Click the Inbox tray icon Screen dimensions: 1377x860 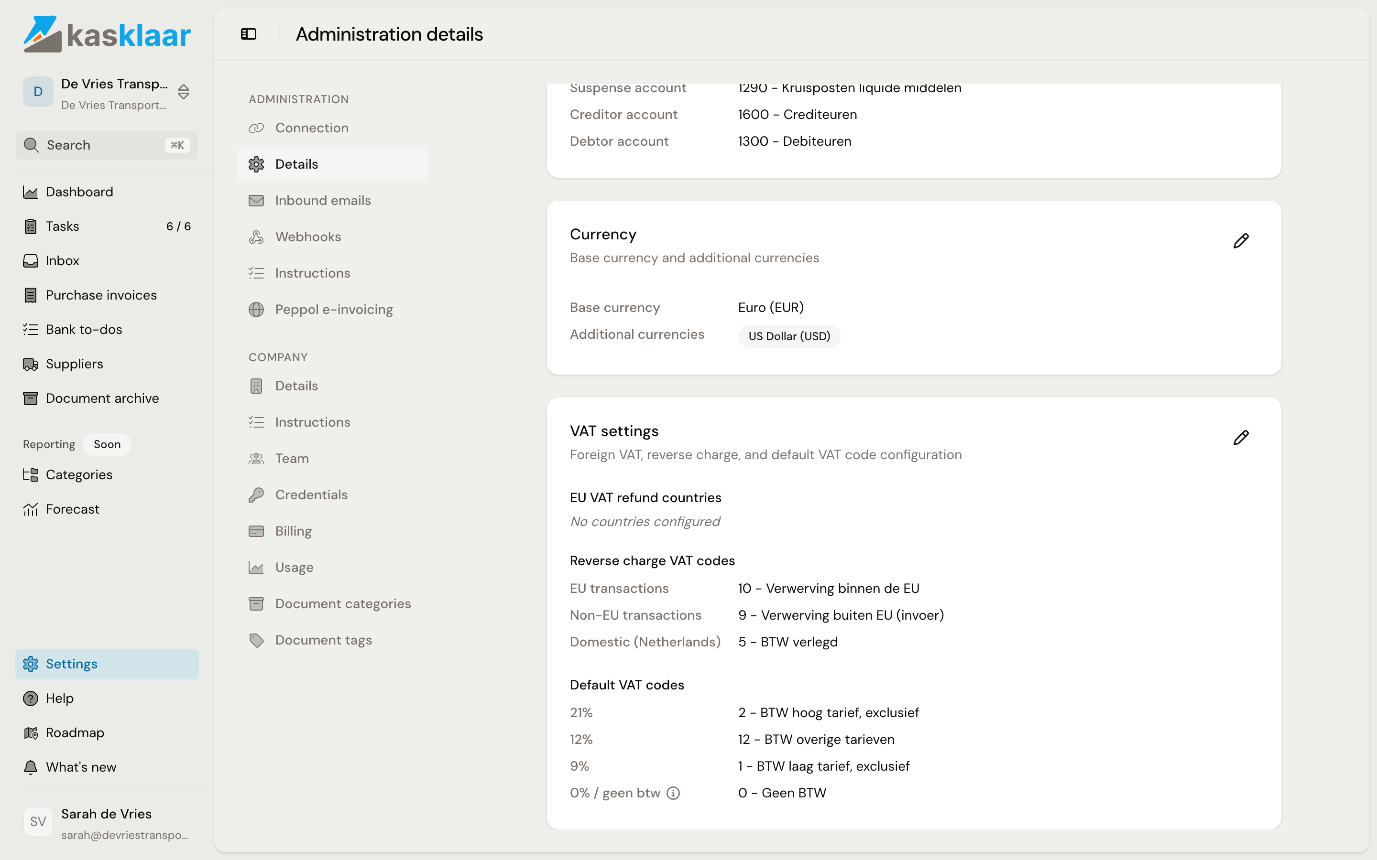click(x=30, y=261)
